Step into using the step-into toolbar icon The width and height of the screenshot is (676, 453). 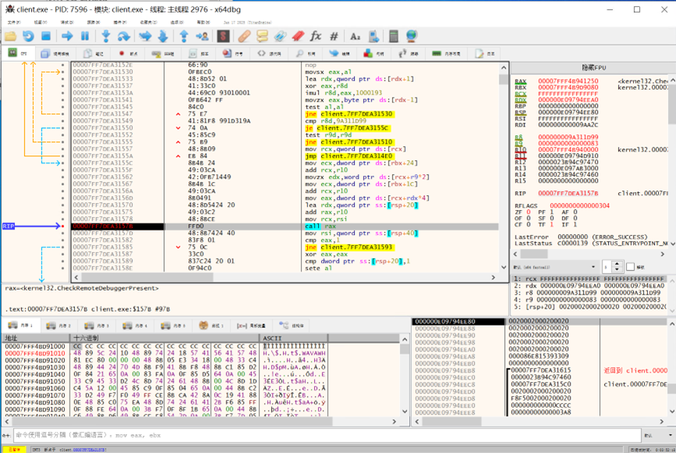tap(106, 35)
